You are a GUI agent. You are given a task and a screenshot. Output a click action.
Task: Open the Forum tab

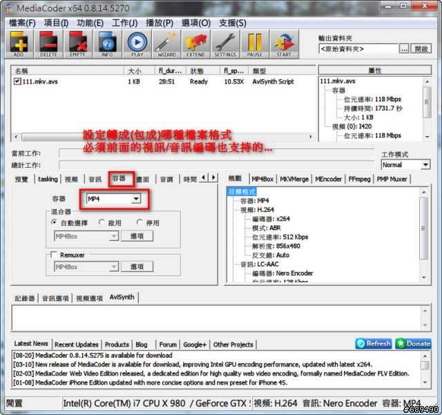tap(168, 345)
